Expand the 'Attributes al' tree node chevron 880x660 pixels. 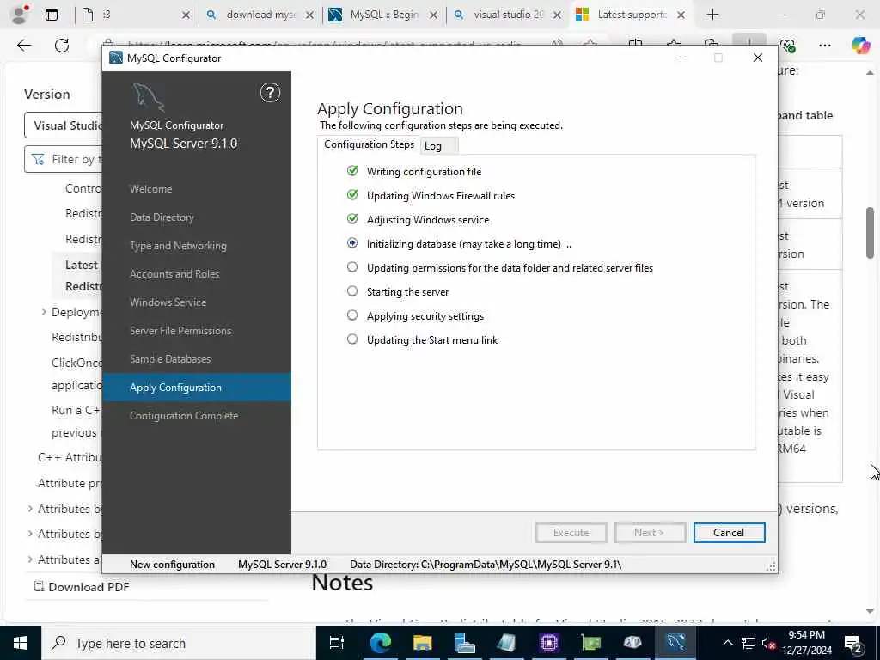(30, 559)
